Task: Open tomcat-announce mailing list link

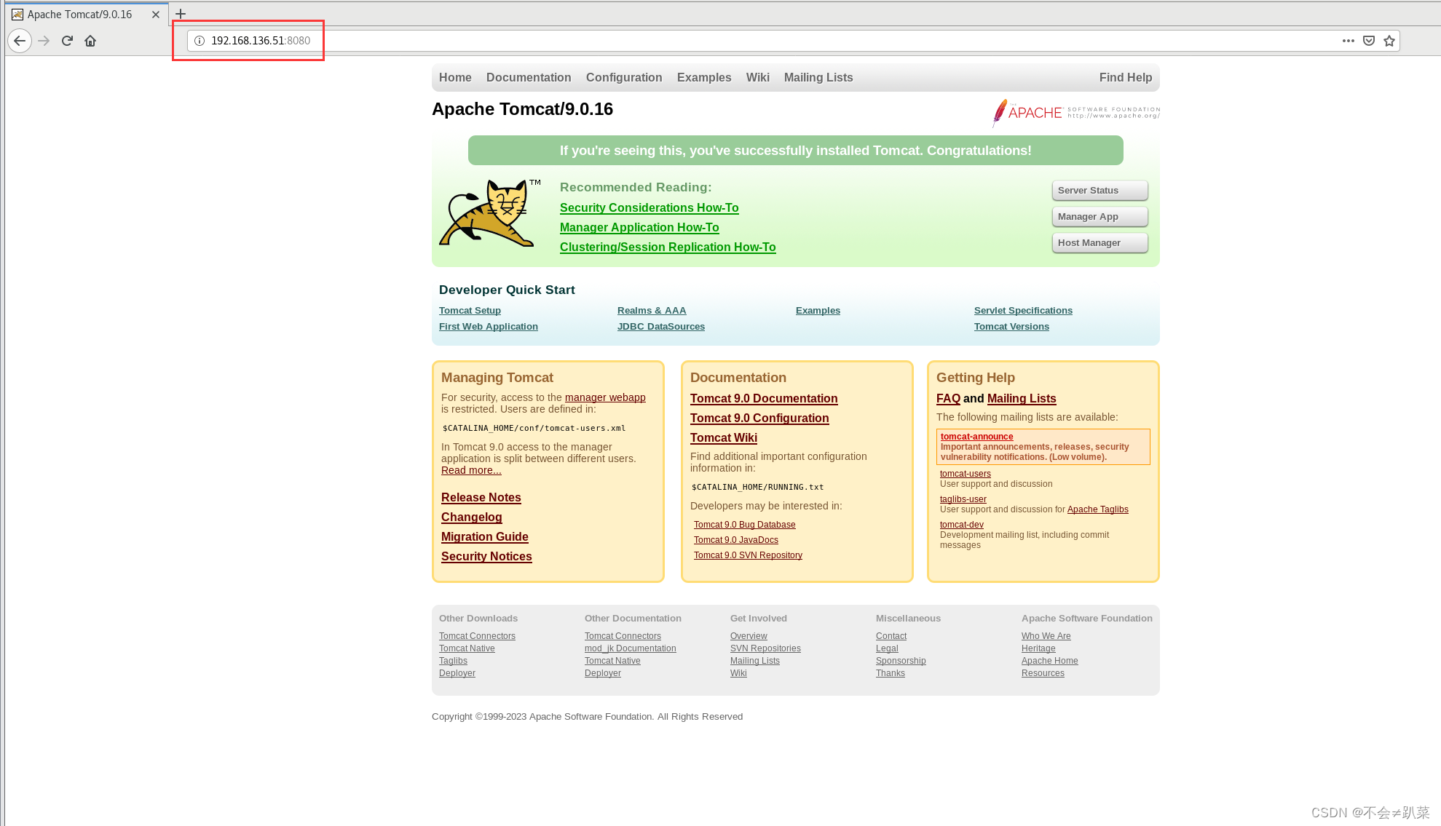Action: pos(976,437)
